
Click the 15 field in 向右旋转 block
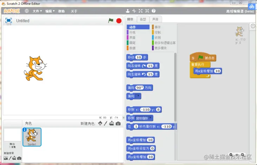tap(150, 66)
